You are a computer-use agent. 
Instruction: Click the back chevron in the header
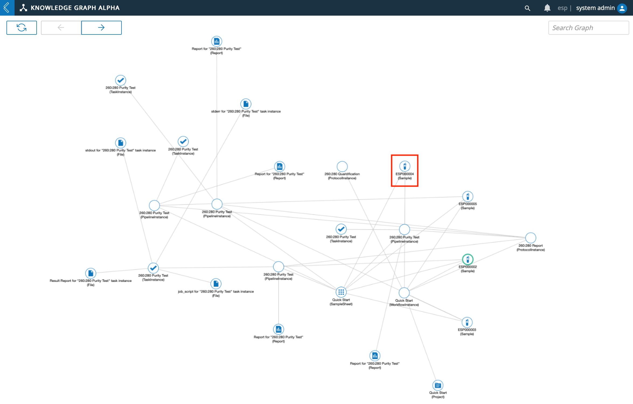(x=7, y=8)
